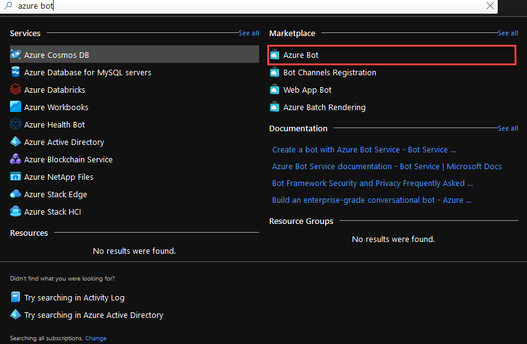Select Azure Cosmos DB text label
This screenshot has height=344, width=527.
click(57, 55)
